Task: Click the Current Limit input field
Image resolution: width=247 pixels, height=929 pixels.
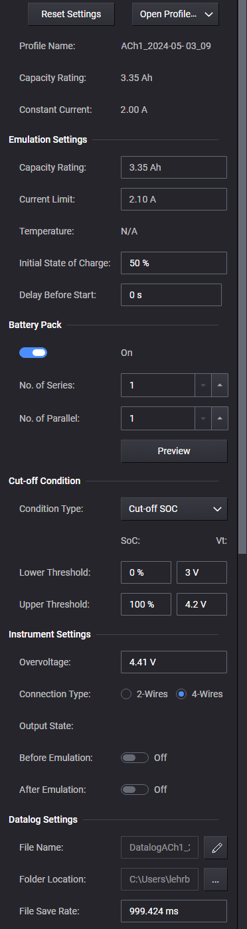Action: [174, 199]
